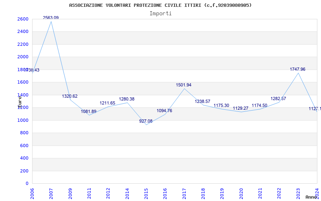Click the y-axis value 0
The image size is (321, 201).
[x=27, y=183]
